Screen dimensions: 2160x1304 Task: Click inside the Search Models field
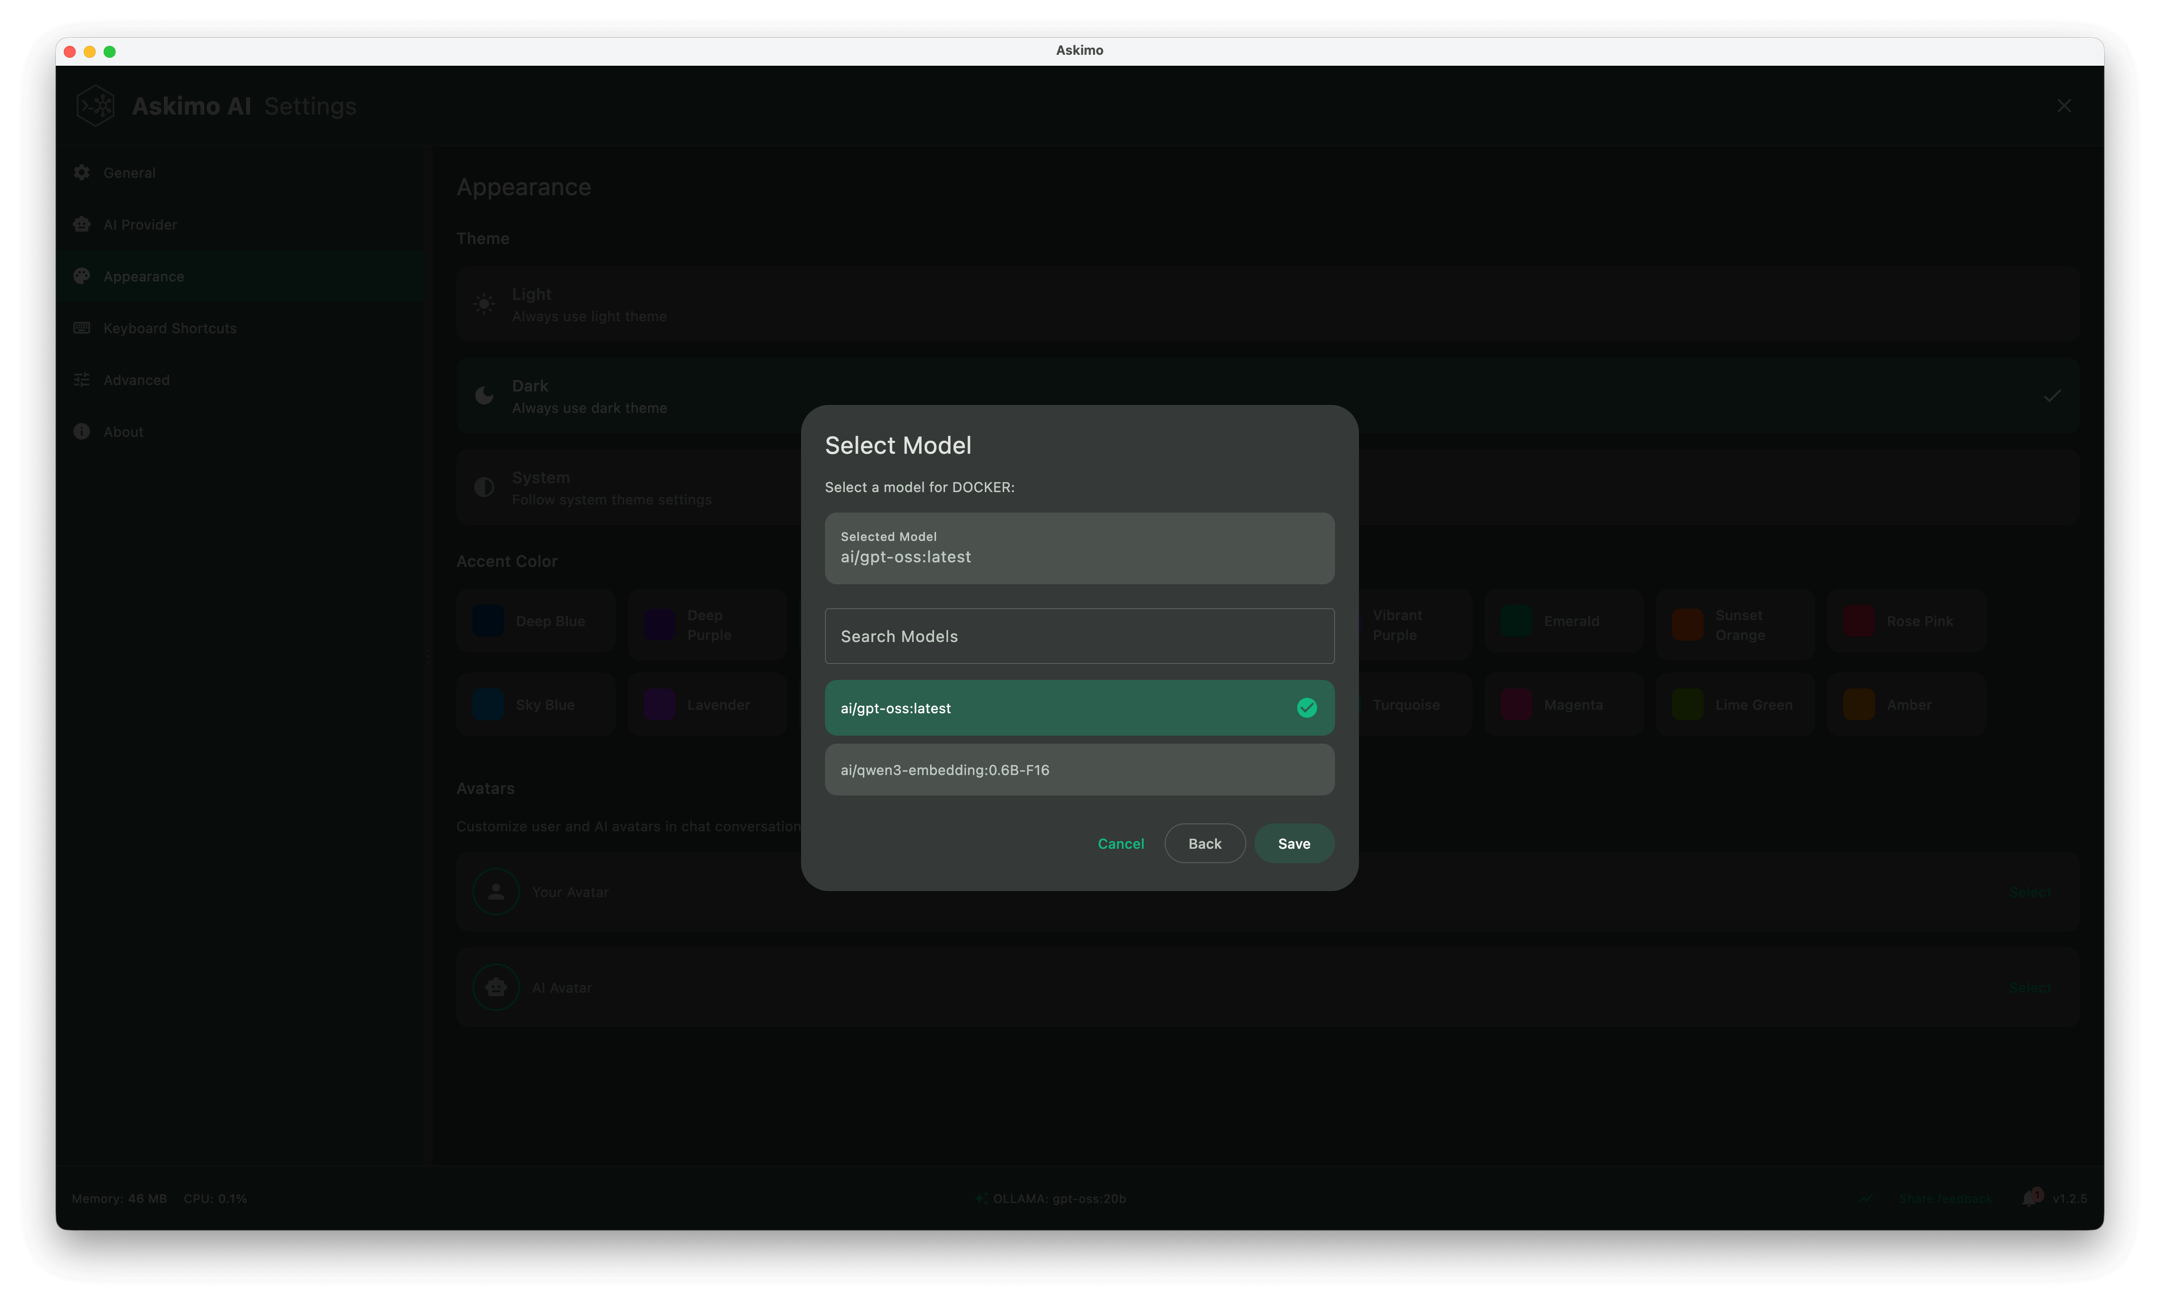coord(1079,636)
